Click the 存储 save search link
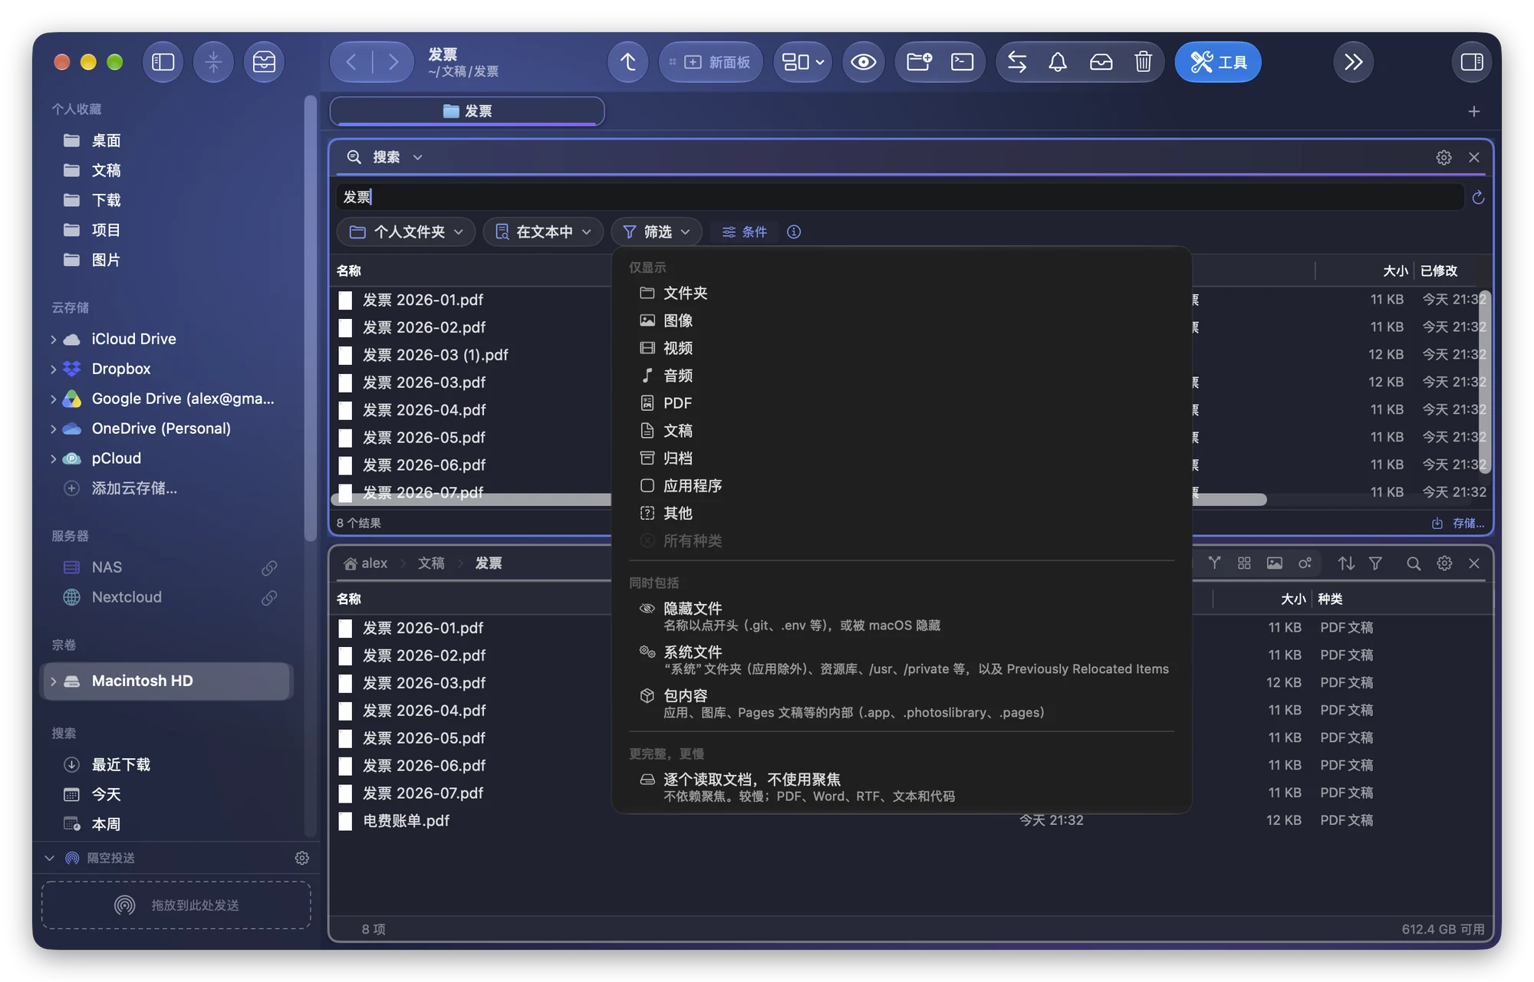1534x982 pixels. (x=1458, y=523)
